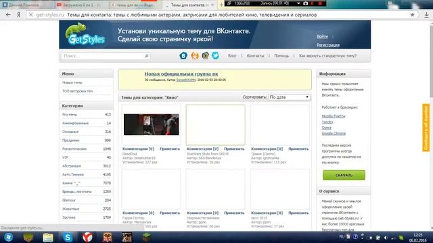Viewport: 433px width, 243px height.
Task: Click the Yandex 'Я' home button
Action: (x=19, y=15)
